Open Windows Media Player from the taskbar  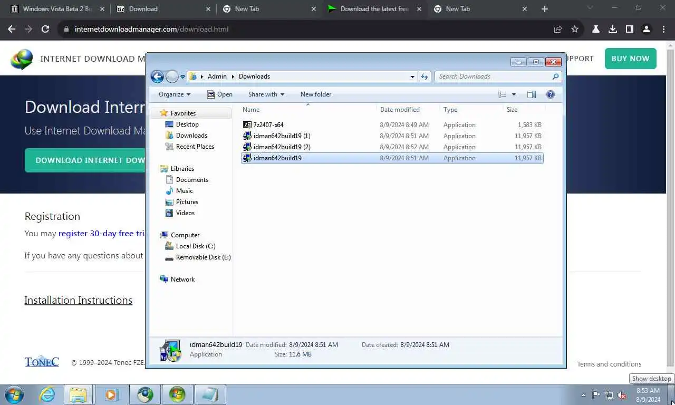(111, 394)
